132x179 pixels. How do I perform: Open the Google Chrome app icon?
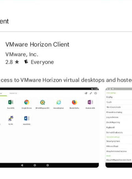point(27,102)
